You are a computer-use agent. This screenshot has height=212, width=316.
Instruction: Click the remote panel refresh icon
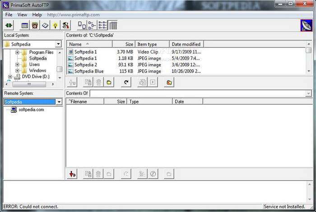(126, 174)
